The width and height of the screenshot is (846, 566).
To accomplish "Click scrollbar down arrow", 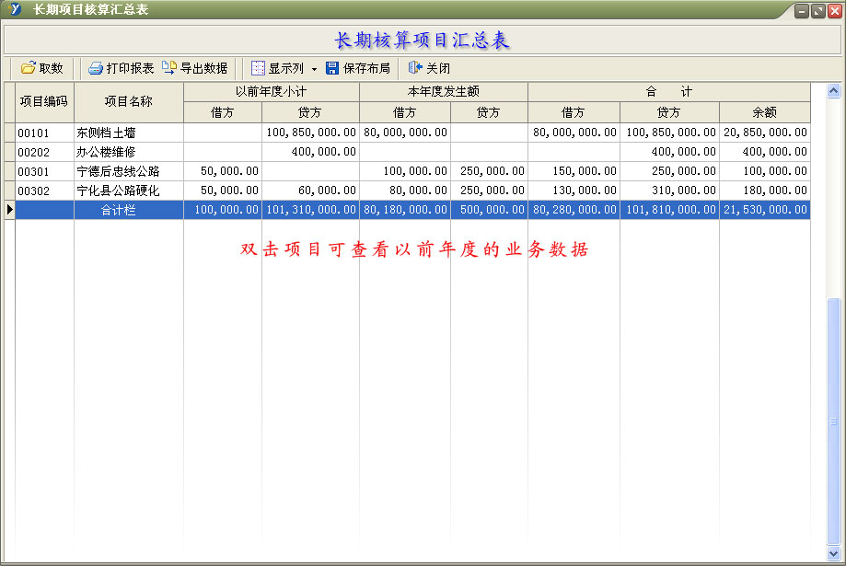I will point(834,554).
